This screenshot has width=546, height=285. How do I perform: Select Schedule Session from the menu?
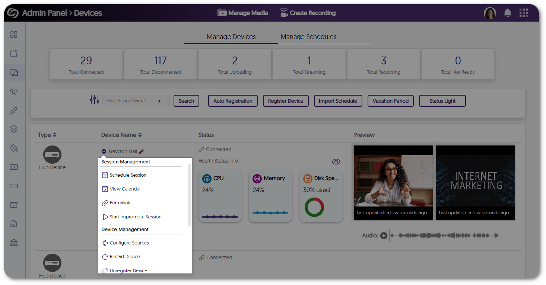pyautogui.click(x=128, y=175)
